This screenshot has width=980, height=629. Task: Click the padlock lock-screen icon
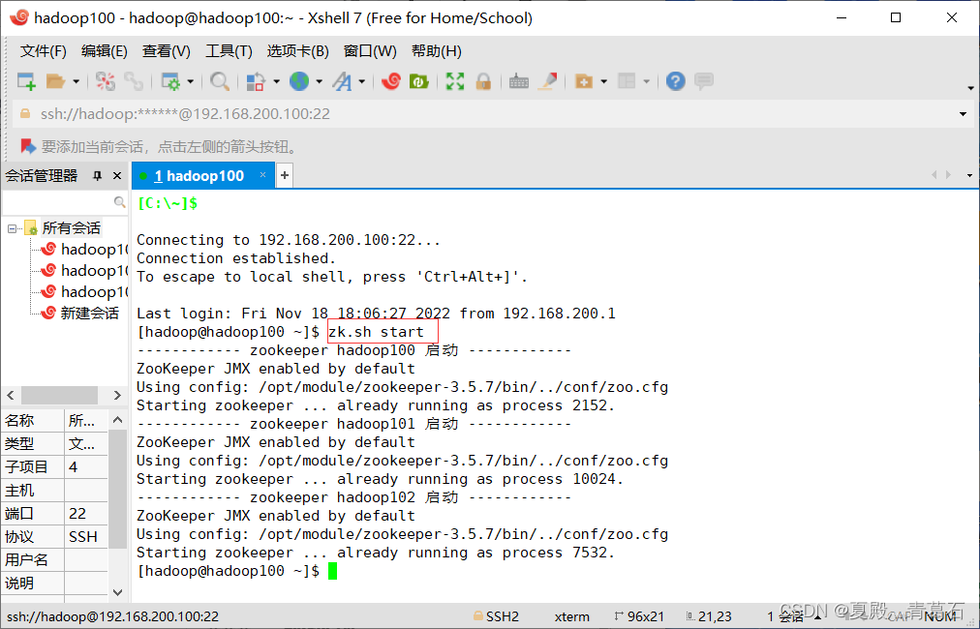pyautogui.click(x=483, y=81)
